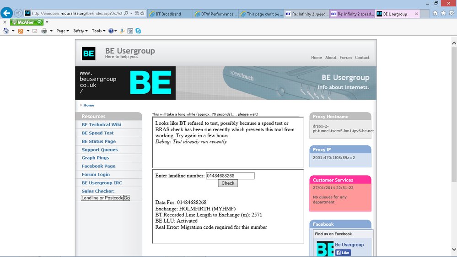Open the Forum link in site navigation
Screen dimensions: 457x257
(x=345, y=58)
